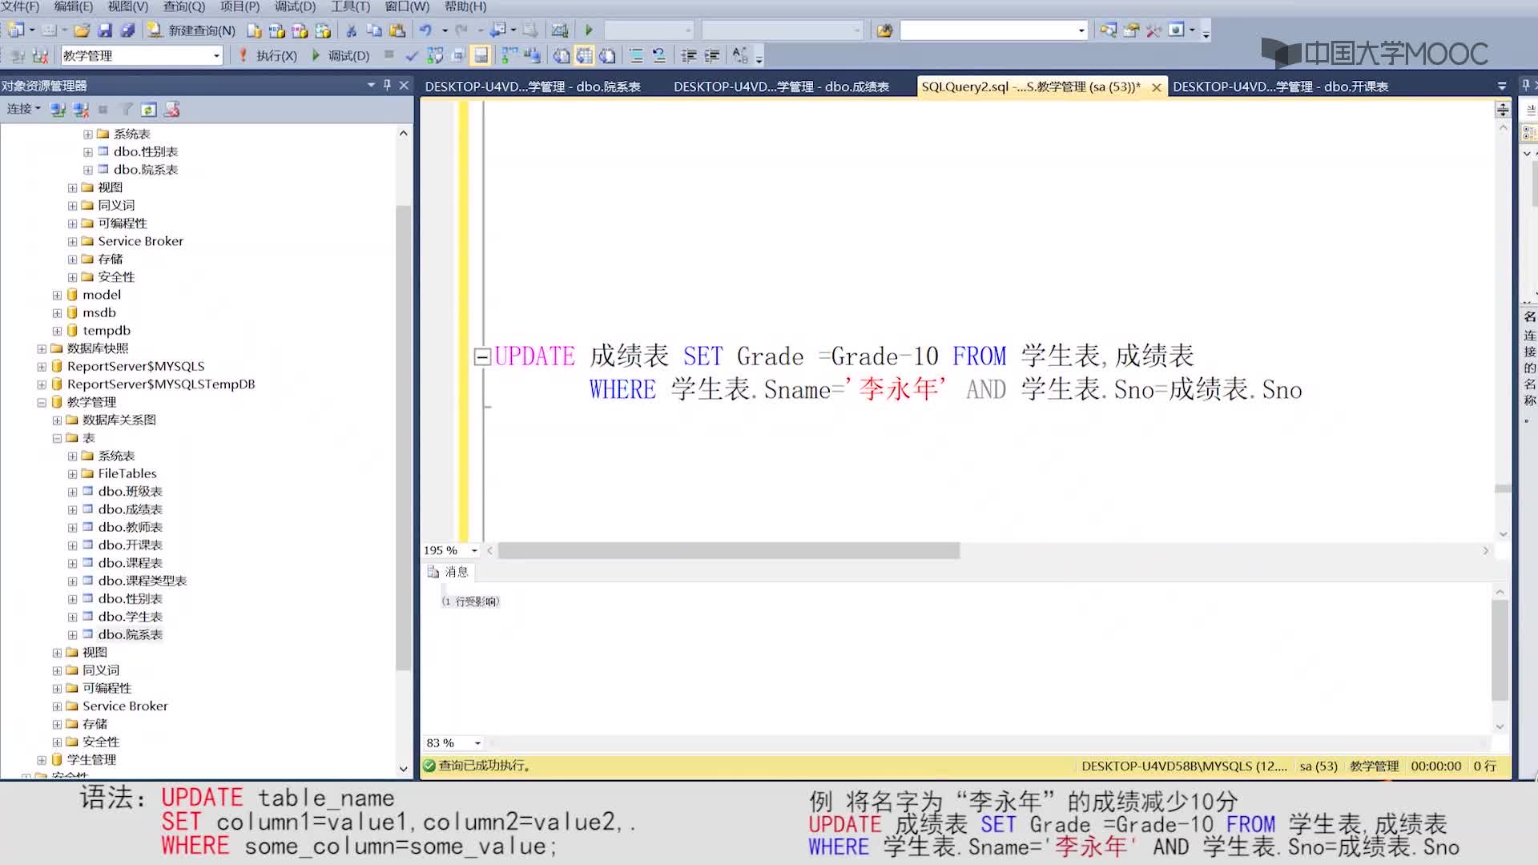Select the dbo.课程类型表 tree item
The image size is (1538, 865).
click(x=143, y=581)
